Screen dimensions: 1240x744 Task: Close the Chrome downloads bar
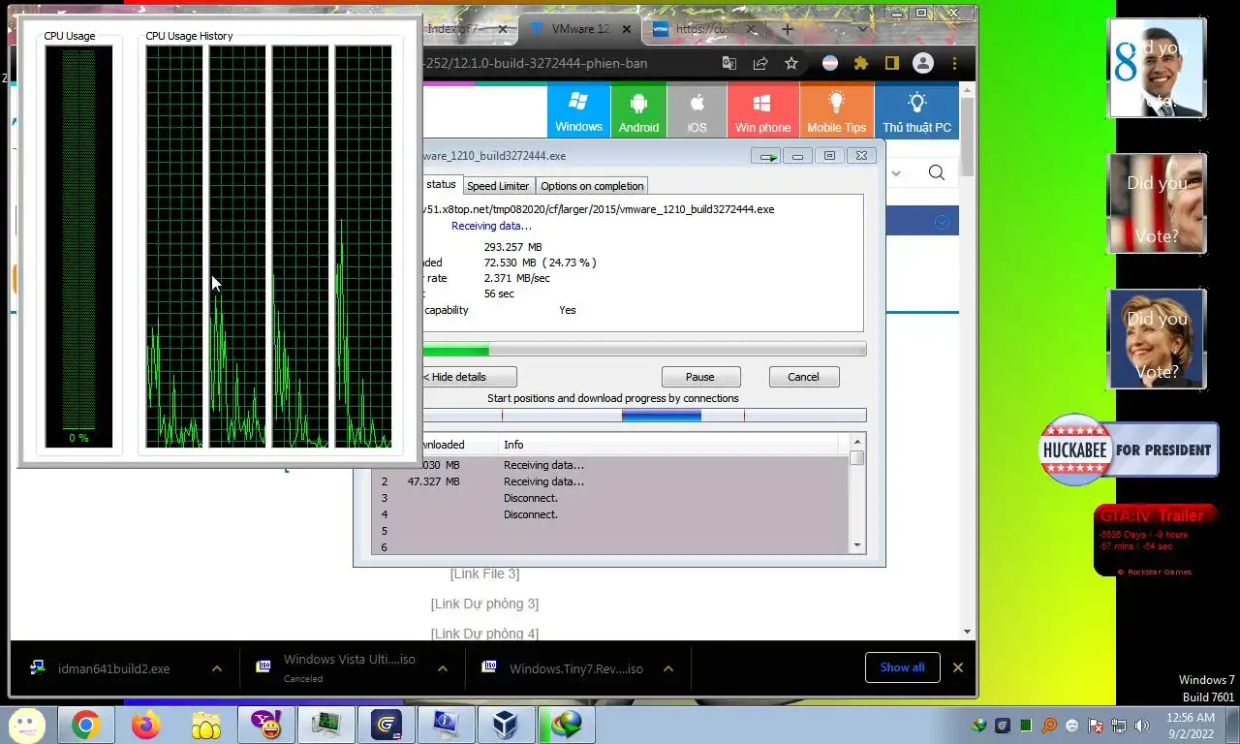pyautogui.click(x=958, y=667)
